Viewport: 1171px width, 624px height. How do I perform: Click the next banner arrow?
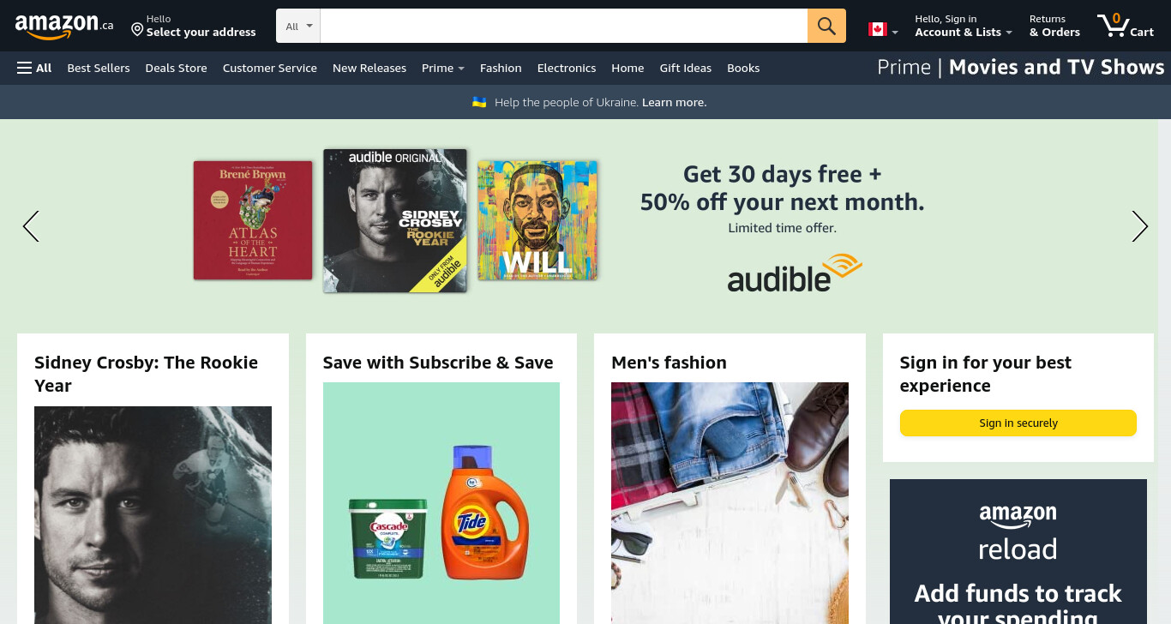tap(1139, 226)
